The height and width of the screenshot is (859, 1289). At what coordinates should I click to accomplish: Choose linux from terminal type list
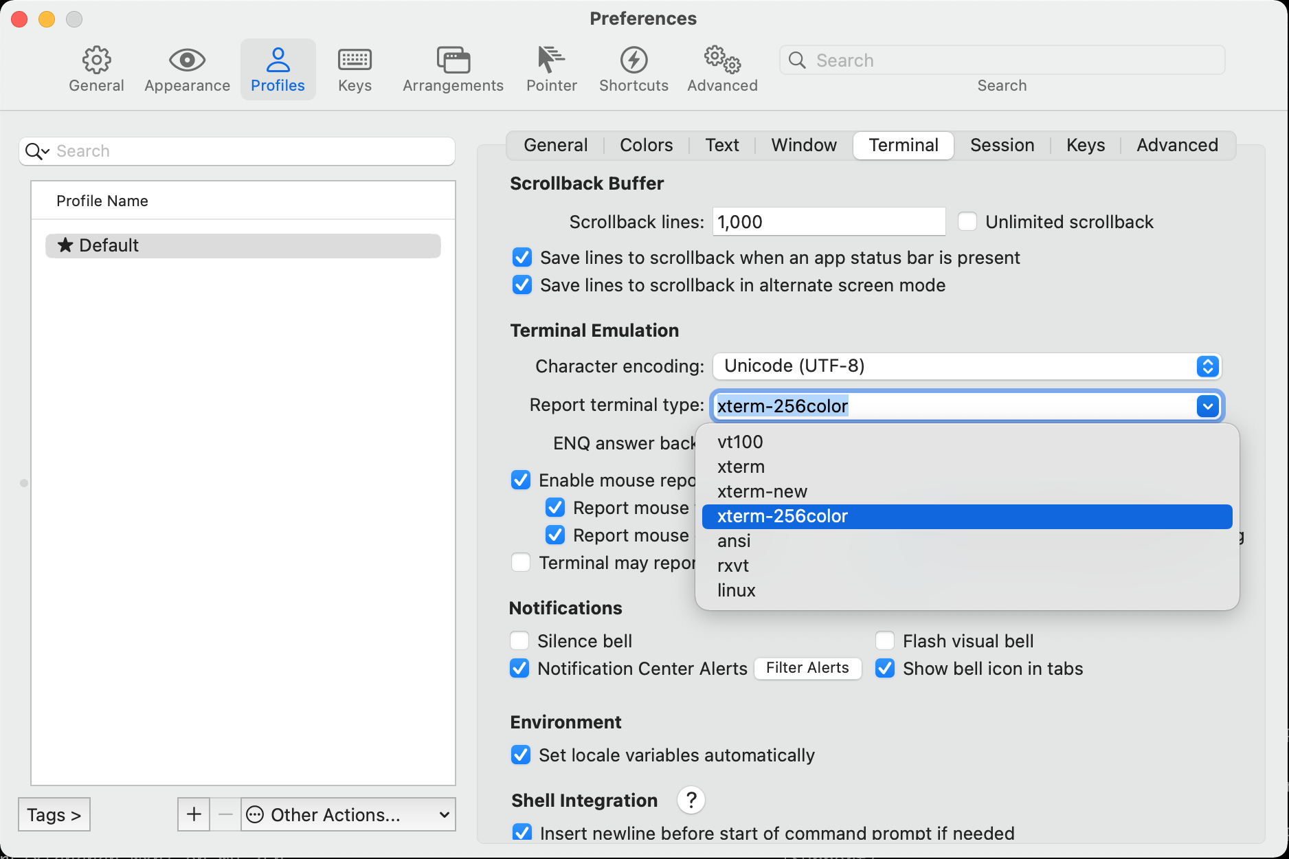[x=967, y=590]
